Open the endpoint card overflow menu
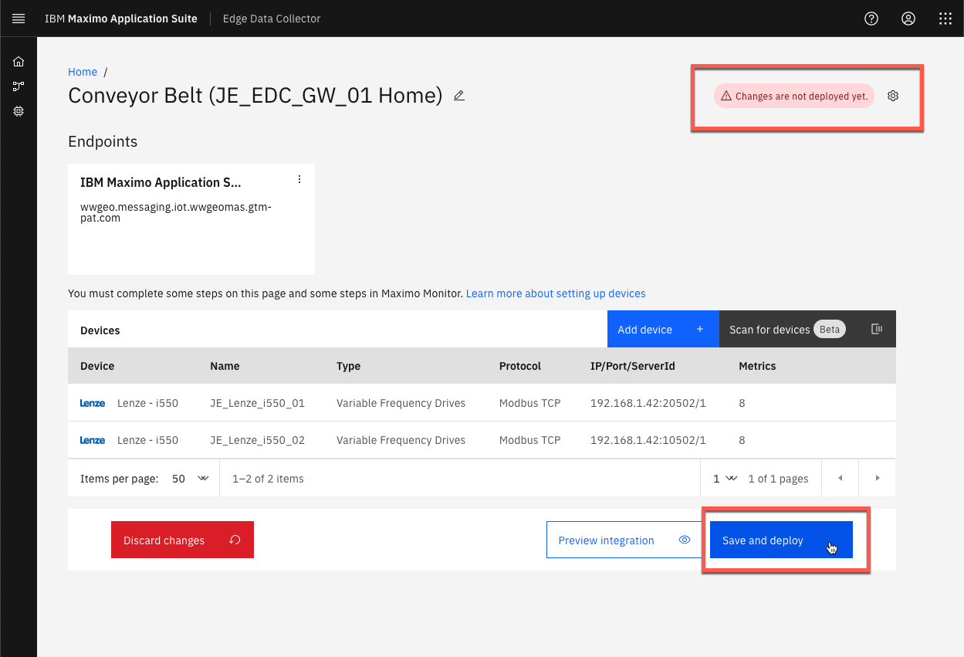Screen dimensions: 964x657 (x=299, y=179)
